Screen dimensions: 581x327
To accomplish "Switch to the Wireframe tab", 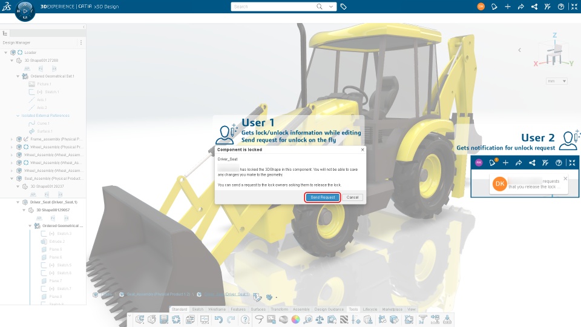I will click(217, 309).
